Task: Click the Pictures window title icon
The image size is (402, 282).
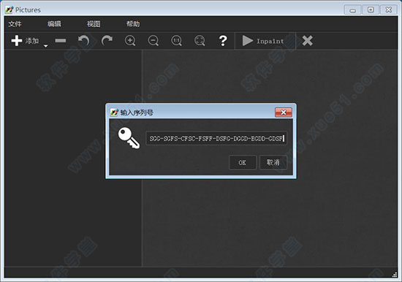Action: click(10, 9)
